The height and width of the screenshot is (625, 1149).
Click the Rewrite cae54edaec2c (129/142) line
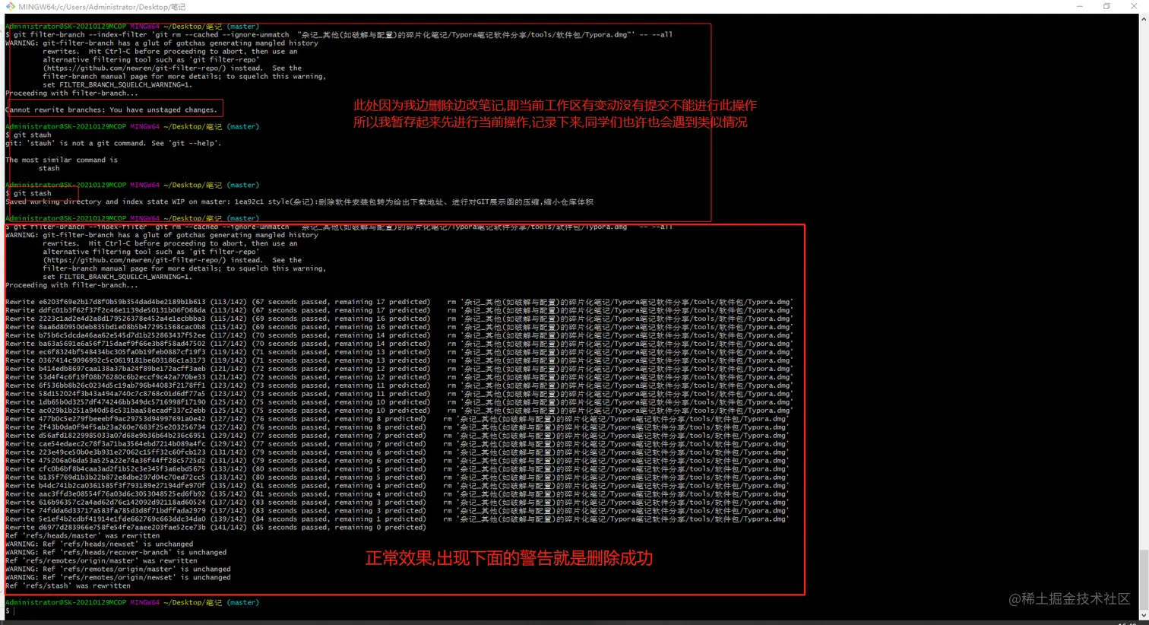pyautogui.click(x=397, y=444)
